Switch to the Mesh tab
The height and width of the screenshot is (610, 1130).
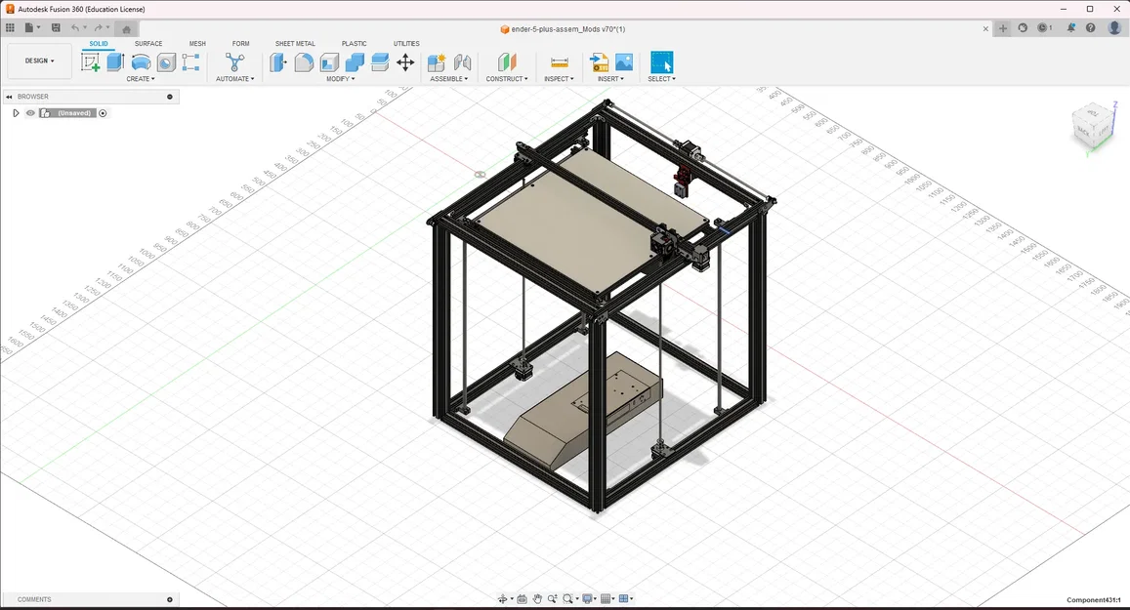(x=197, y=44)
